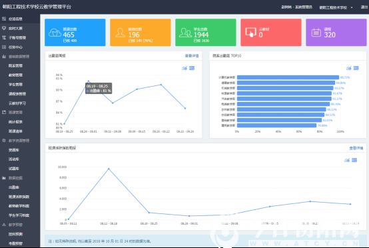Click the cloud icon on the 465 card
Image resolution: width=369 pixels, height=248 pixels.
coord(55,33)
